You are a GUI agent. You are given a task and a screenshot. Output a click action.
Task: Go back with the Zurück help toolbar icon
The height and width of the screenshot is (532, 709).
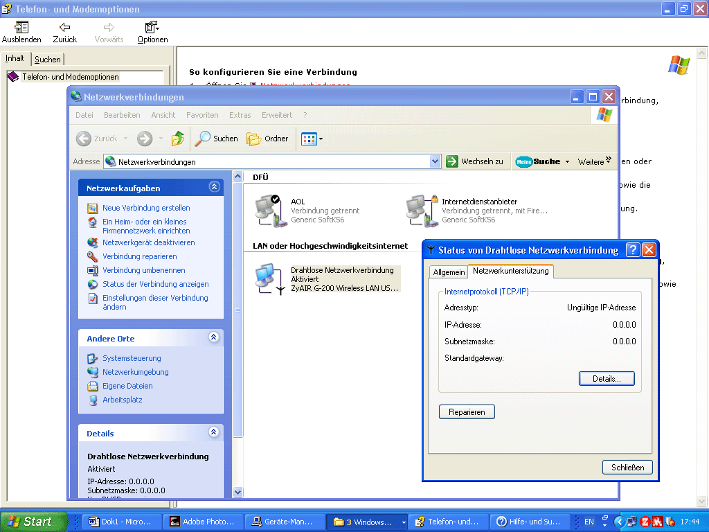pyautogui.click(x=64, y=28)
